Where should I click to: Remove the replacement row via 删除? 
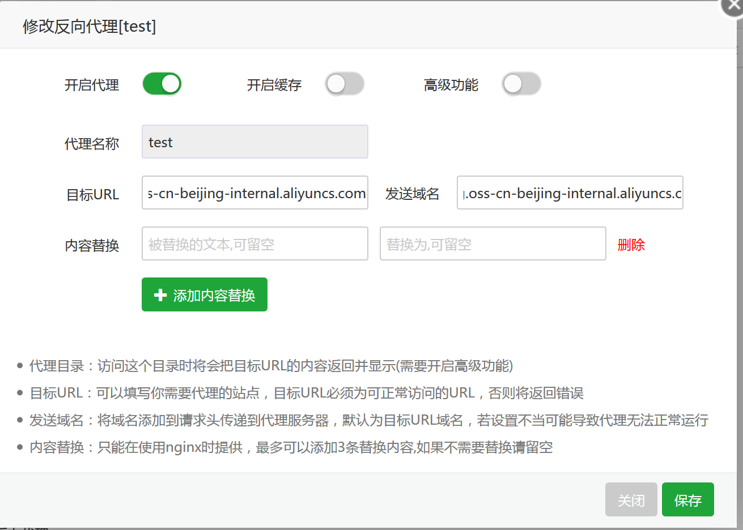pyautogui.click(x=631, y=245)
